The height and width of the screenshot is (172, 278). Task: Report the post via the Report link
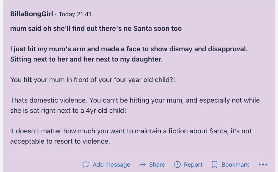193,165
